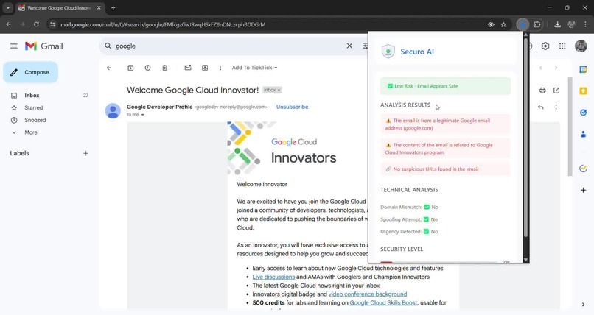Open Google Calendar side panel

pyautogui.click(x=583, y=70)
